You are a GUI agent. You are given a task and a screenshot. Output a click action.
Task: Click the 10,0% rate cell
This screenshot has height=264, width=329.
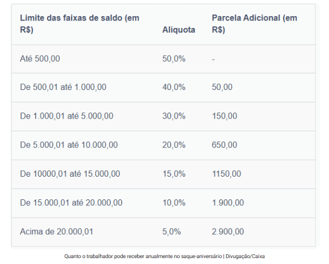[173, 203]
